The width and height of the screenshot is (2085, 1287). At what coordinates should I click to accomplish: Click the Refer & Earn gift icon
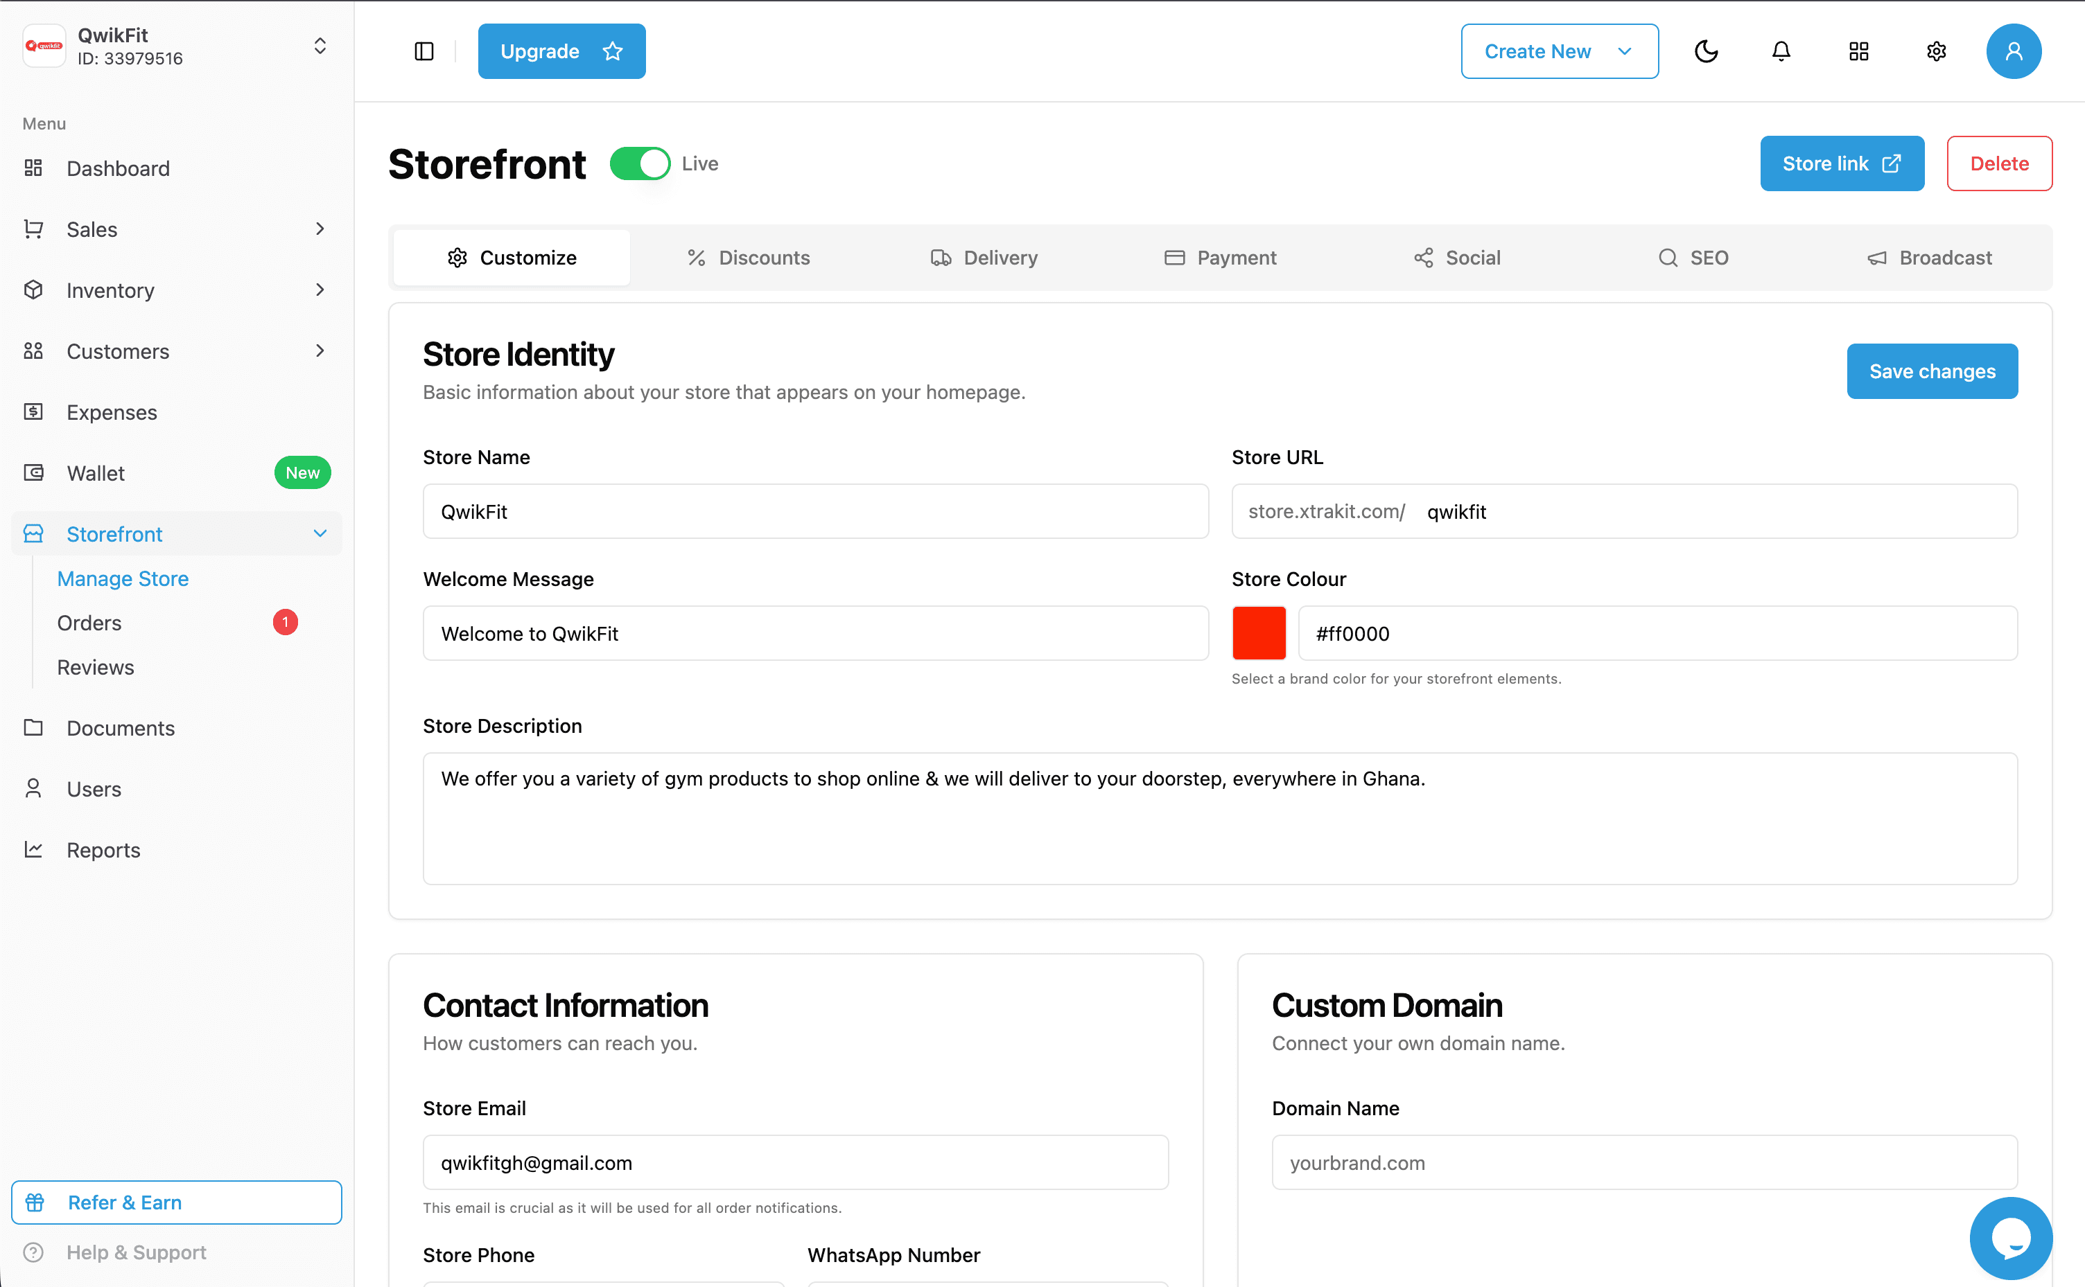[35, 1202]
